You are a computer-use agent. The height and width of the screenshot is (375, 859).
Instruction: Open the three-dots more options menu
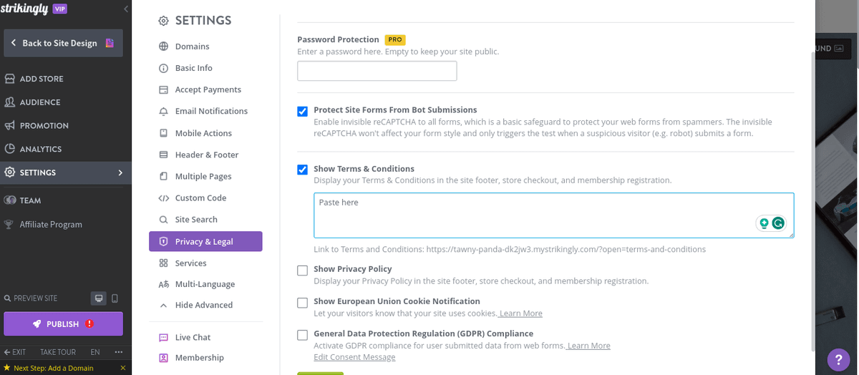(118, 352)
